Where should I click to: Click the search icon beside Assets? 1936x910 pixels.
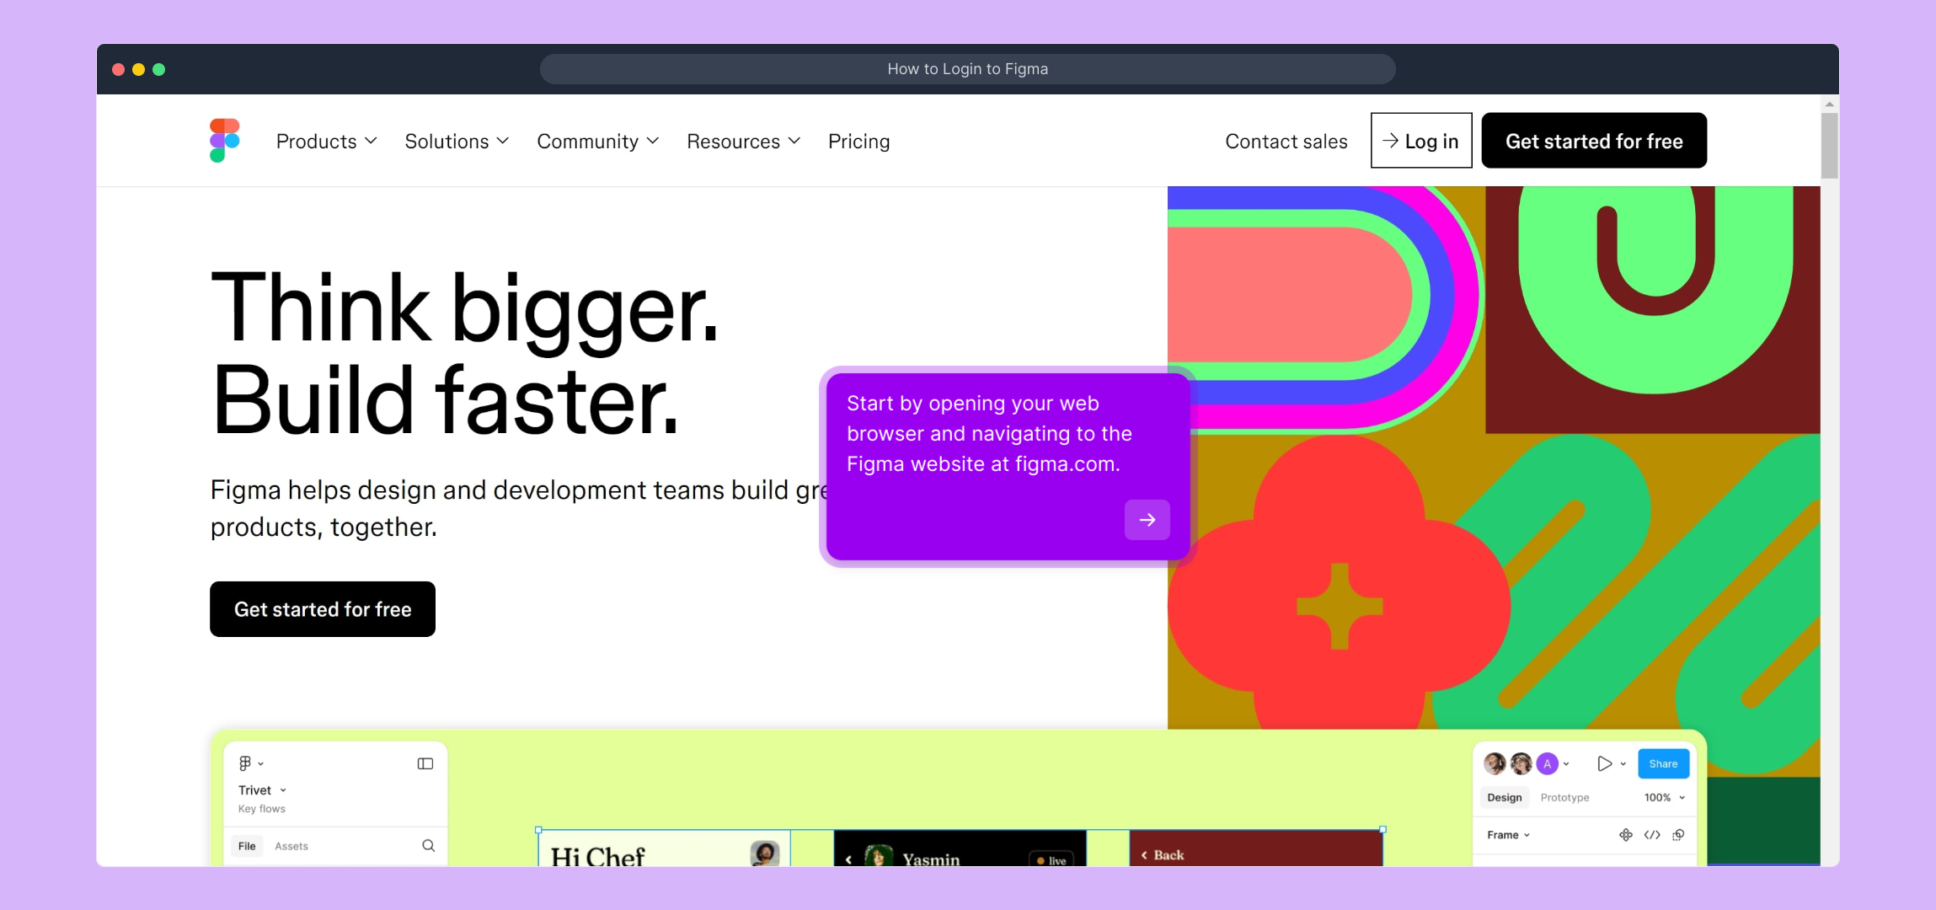click(428, 845)
